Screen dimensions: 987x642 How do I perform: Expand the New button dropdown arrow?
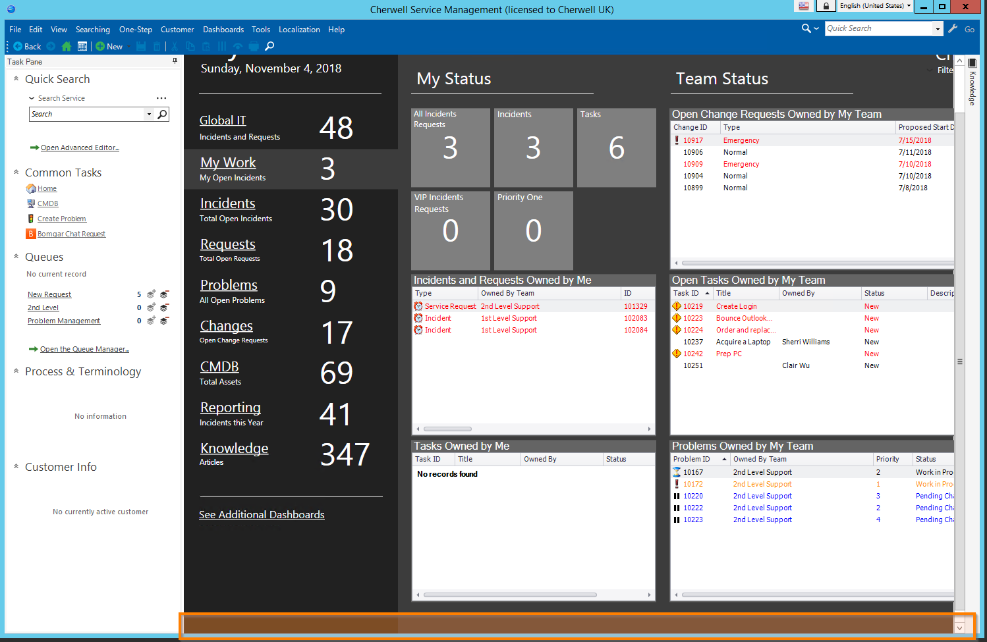128,47
